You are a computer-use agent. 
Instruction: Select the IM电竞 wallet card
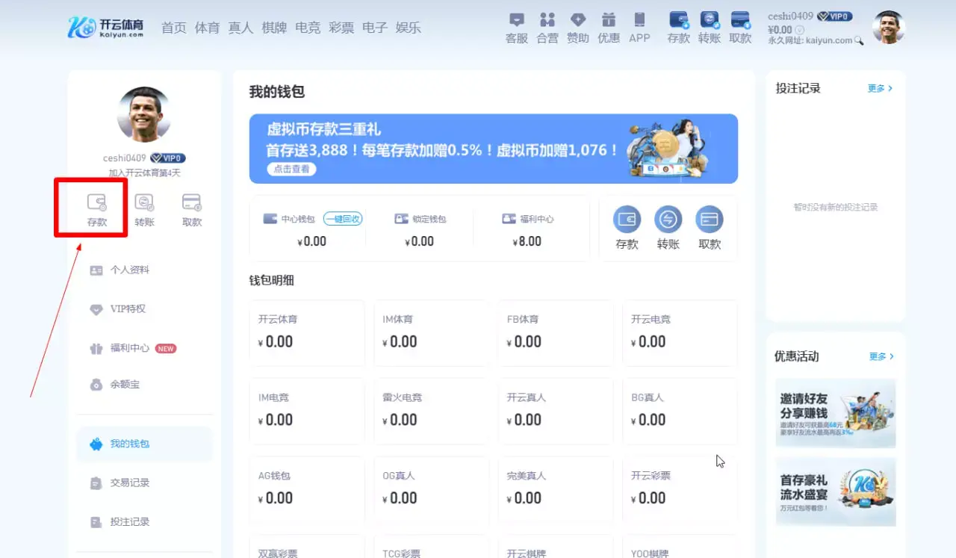point(307,411)
